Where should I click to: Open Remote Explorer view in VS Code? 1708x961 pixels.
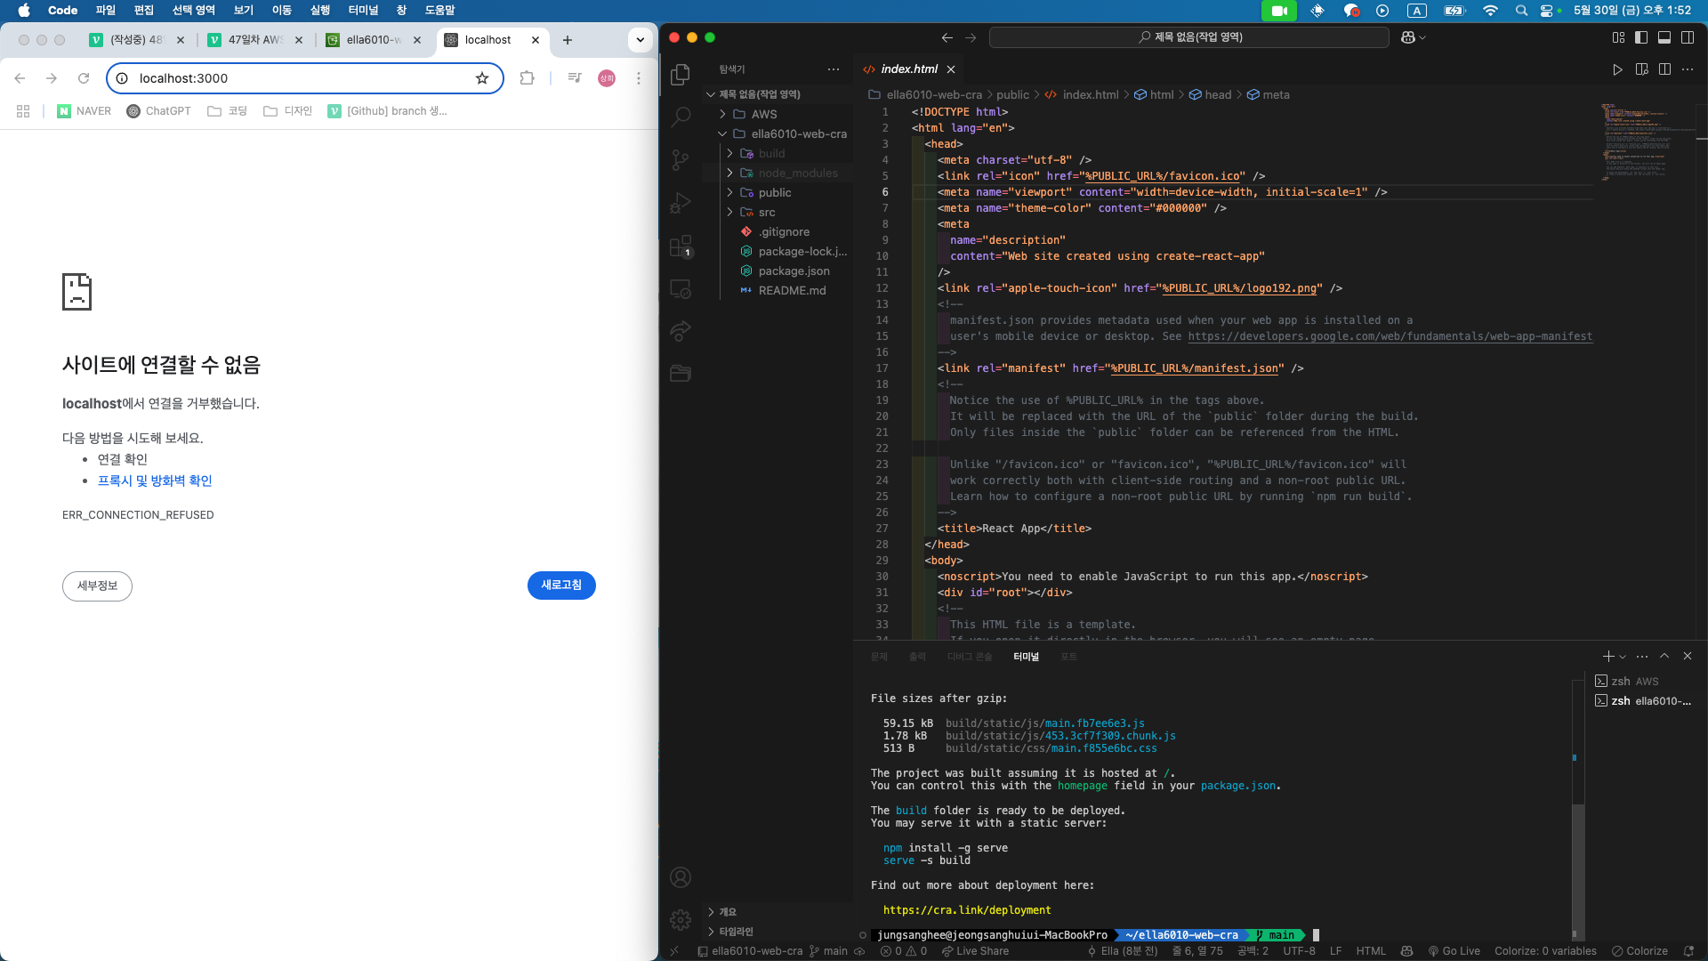tap(681, 288)
